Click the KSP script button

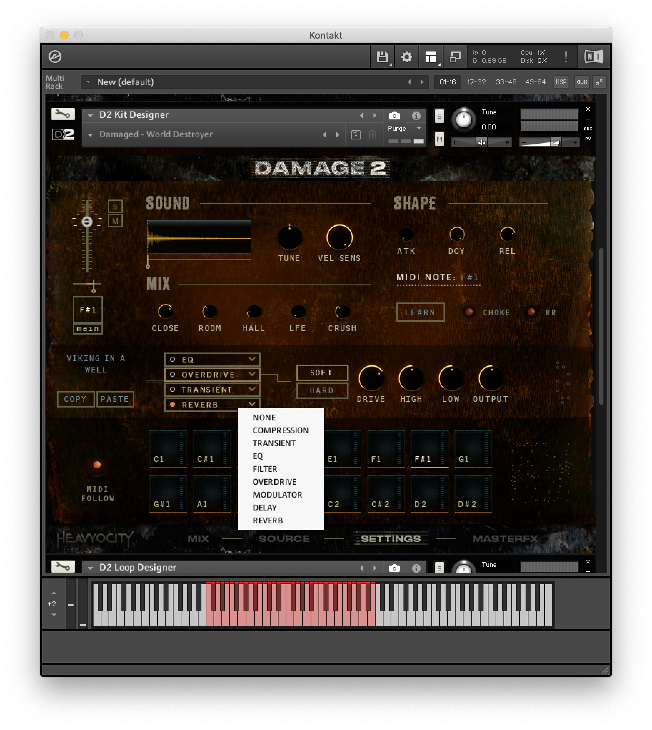561,82
